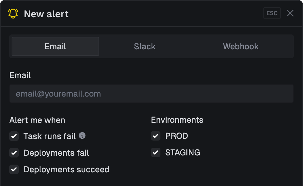Viewport: 303px width, 186px height.
Task: Open the Webhook tab
Action: (x=241, y=46)
